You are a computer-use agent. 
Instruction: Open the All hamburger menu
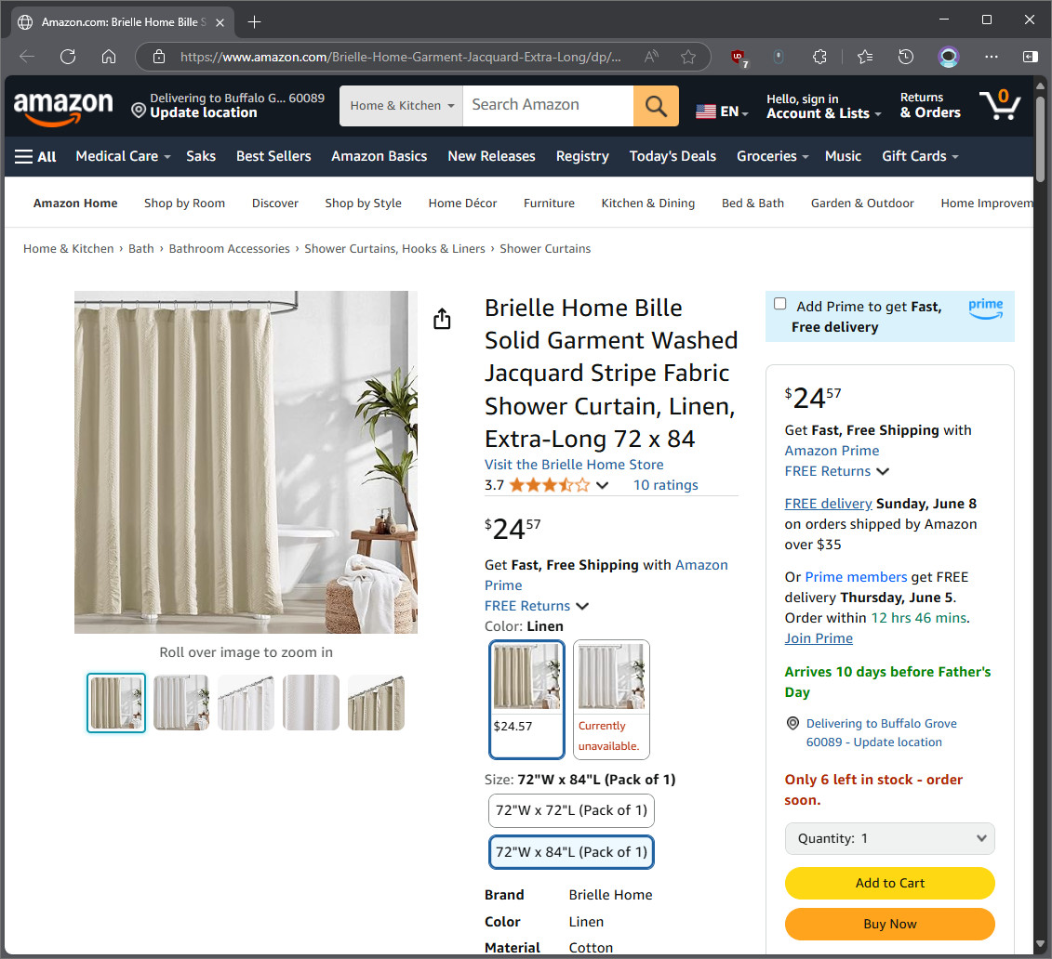pyautogui.click(x=35, y=157)
